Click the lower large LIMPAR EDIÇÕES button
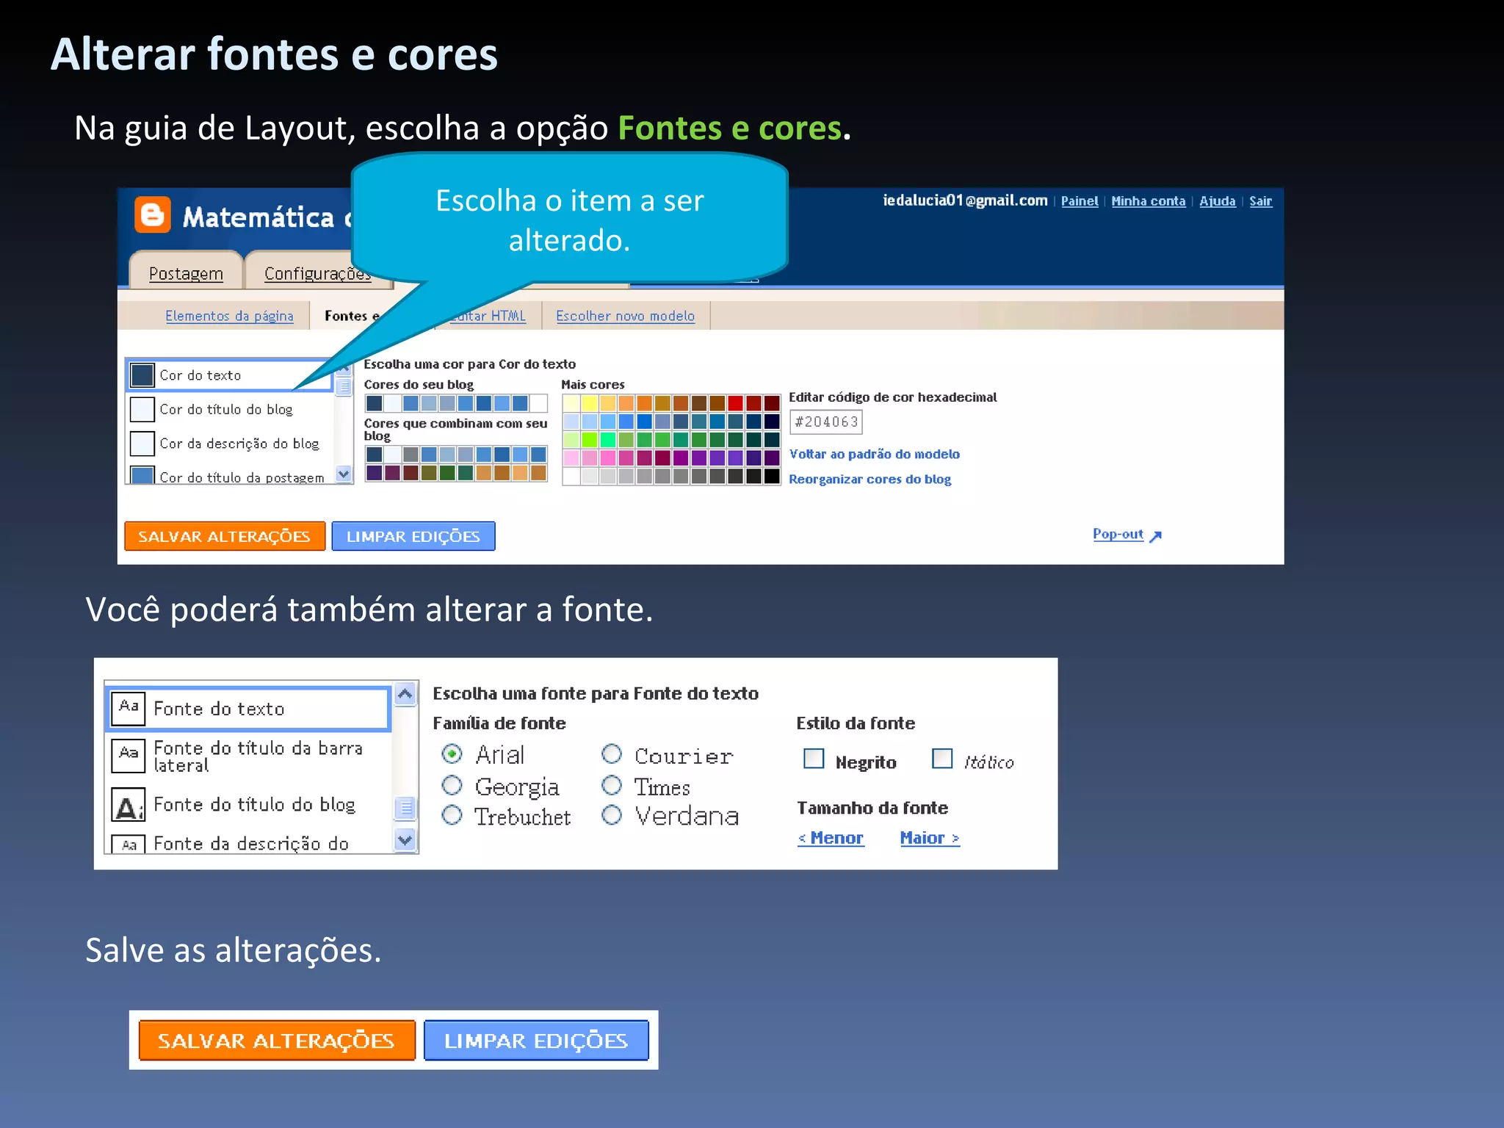 click(536, 1040)
